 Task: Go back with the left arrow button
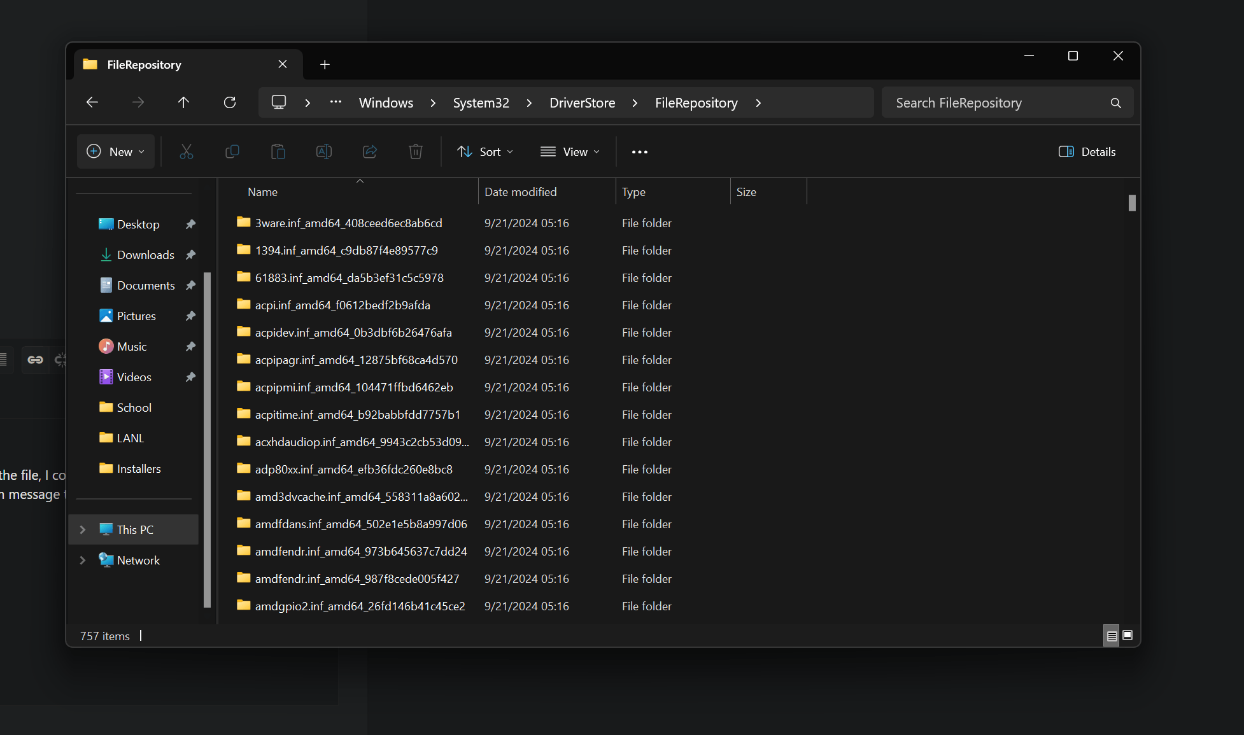click(x=92, y=102)
